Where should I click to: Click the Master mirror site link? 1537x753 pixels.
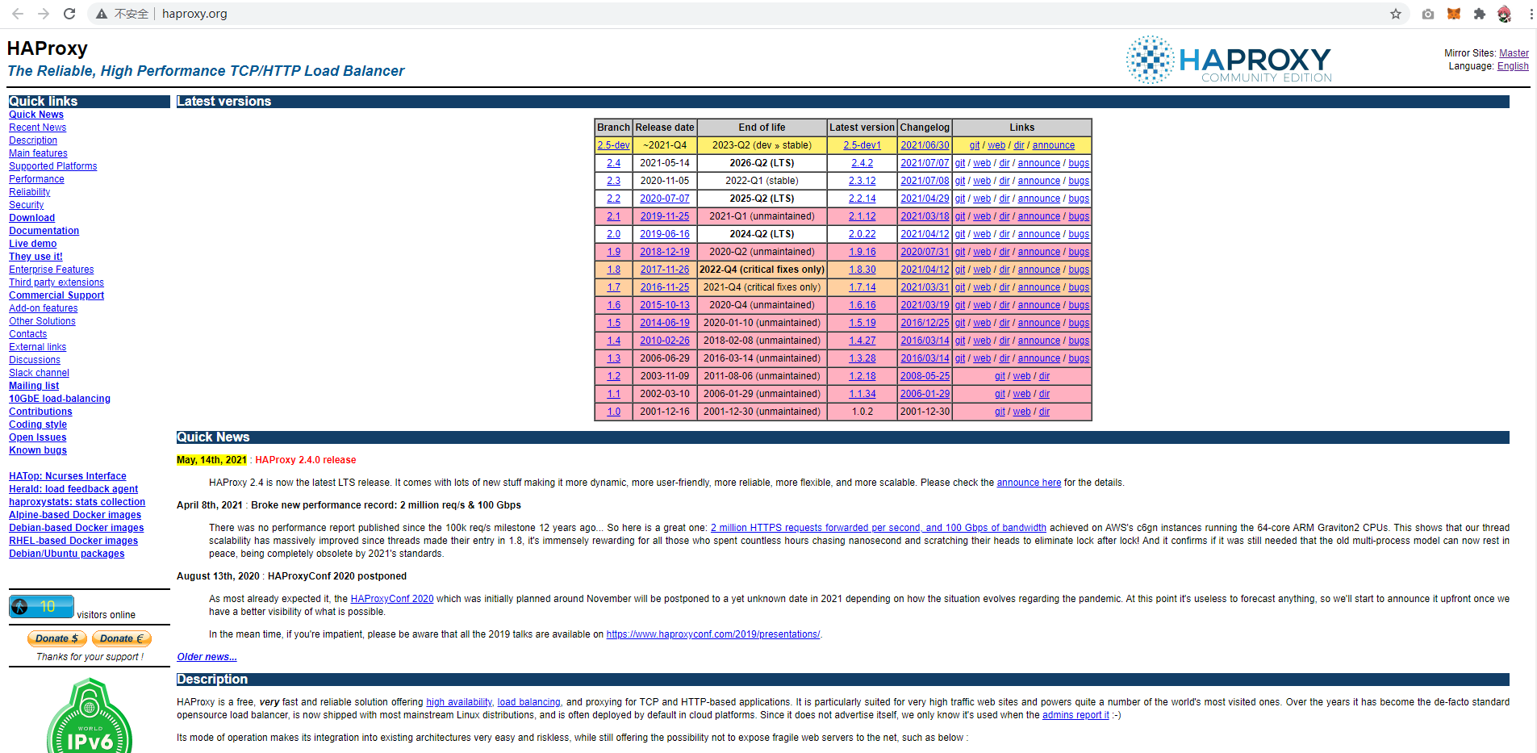coord(1514,53)
